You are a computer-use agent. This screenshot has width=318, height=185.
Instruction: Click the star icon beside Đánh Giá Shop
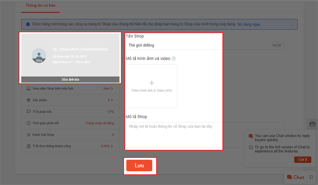tap(29, 135)
